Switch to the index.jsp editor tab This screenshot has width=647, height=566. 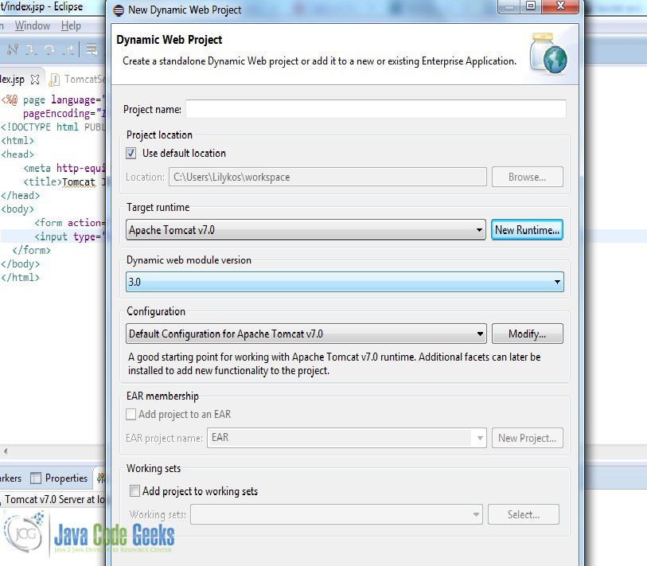[13, 80]
